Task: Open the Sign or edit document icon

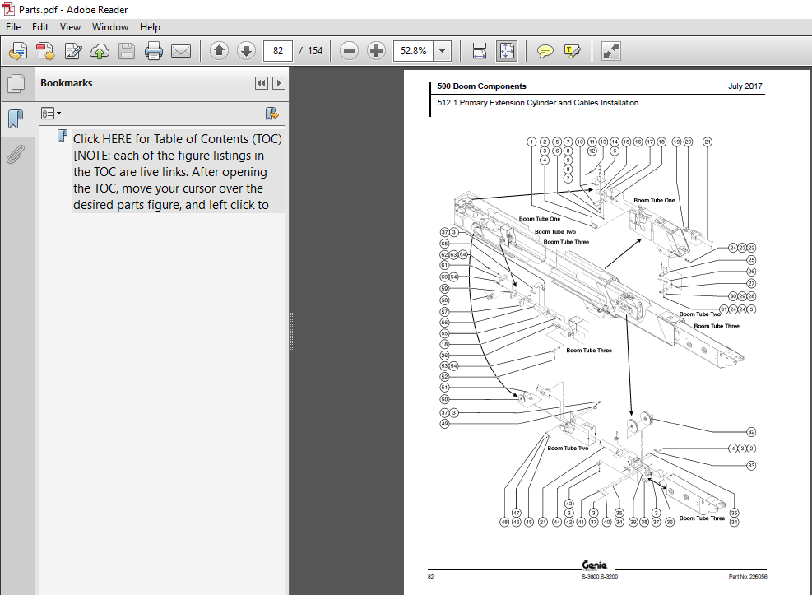Action: pos(72,51)
